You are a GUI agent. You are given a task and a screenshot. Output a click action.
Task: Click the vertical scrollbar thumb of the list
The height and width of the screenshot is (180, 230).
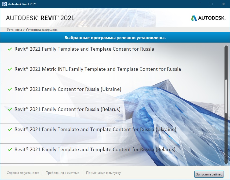click(x=226, y=104)
